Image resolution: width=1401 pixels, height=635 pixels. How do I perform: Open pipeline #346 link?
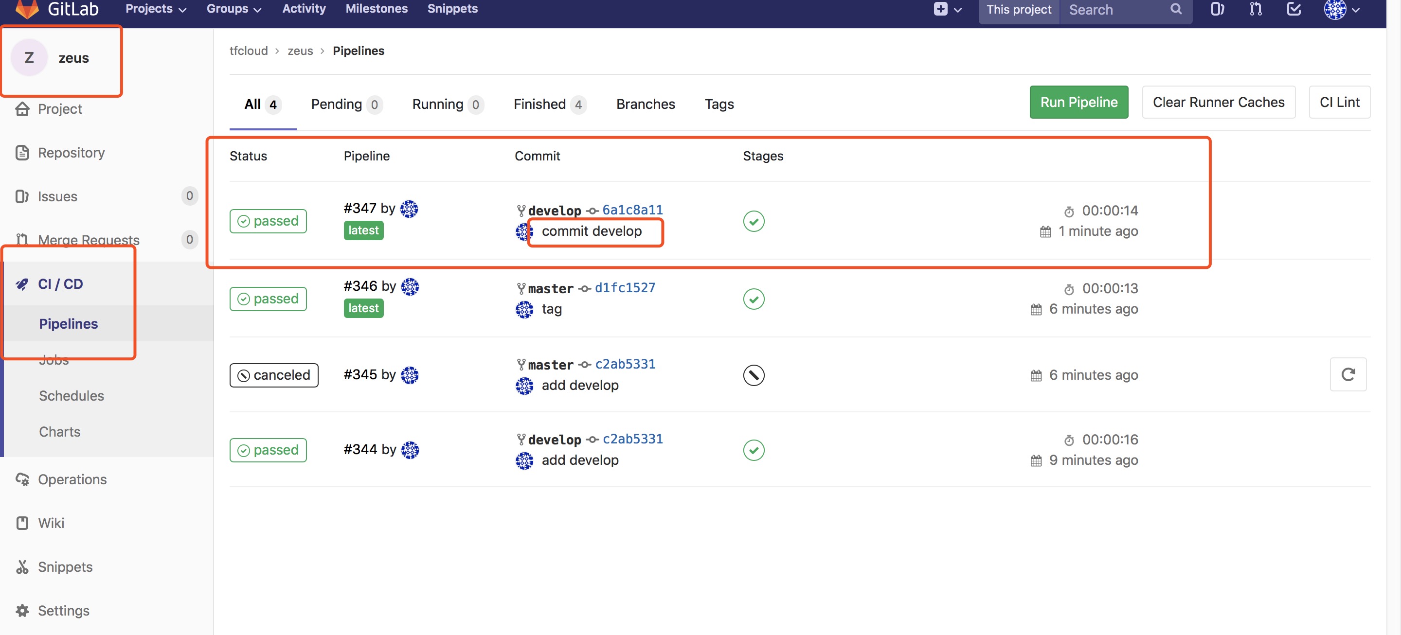[x=360, y=286]
